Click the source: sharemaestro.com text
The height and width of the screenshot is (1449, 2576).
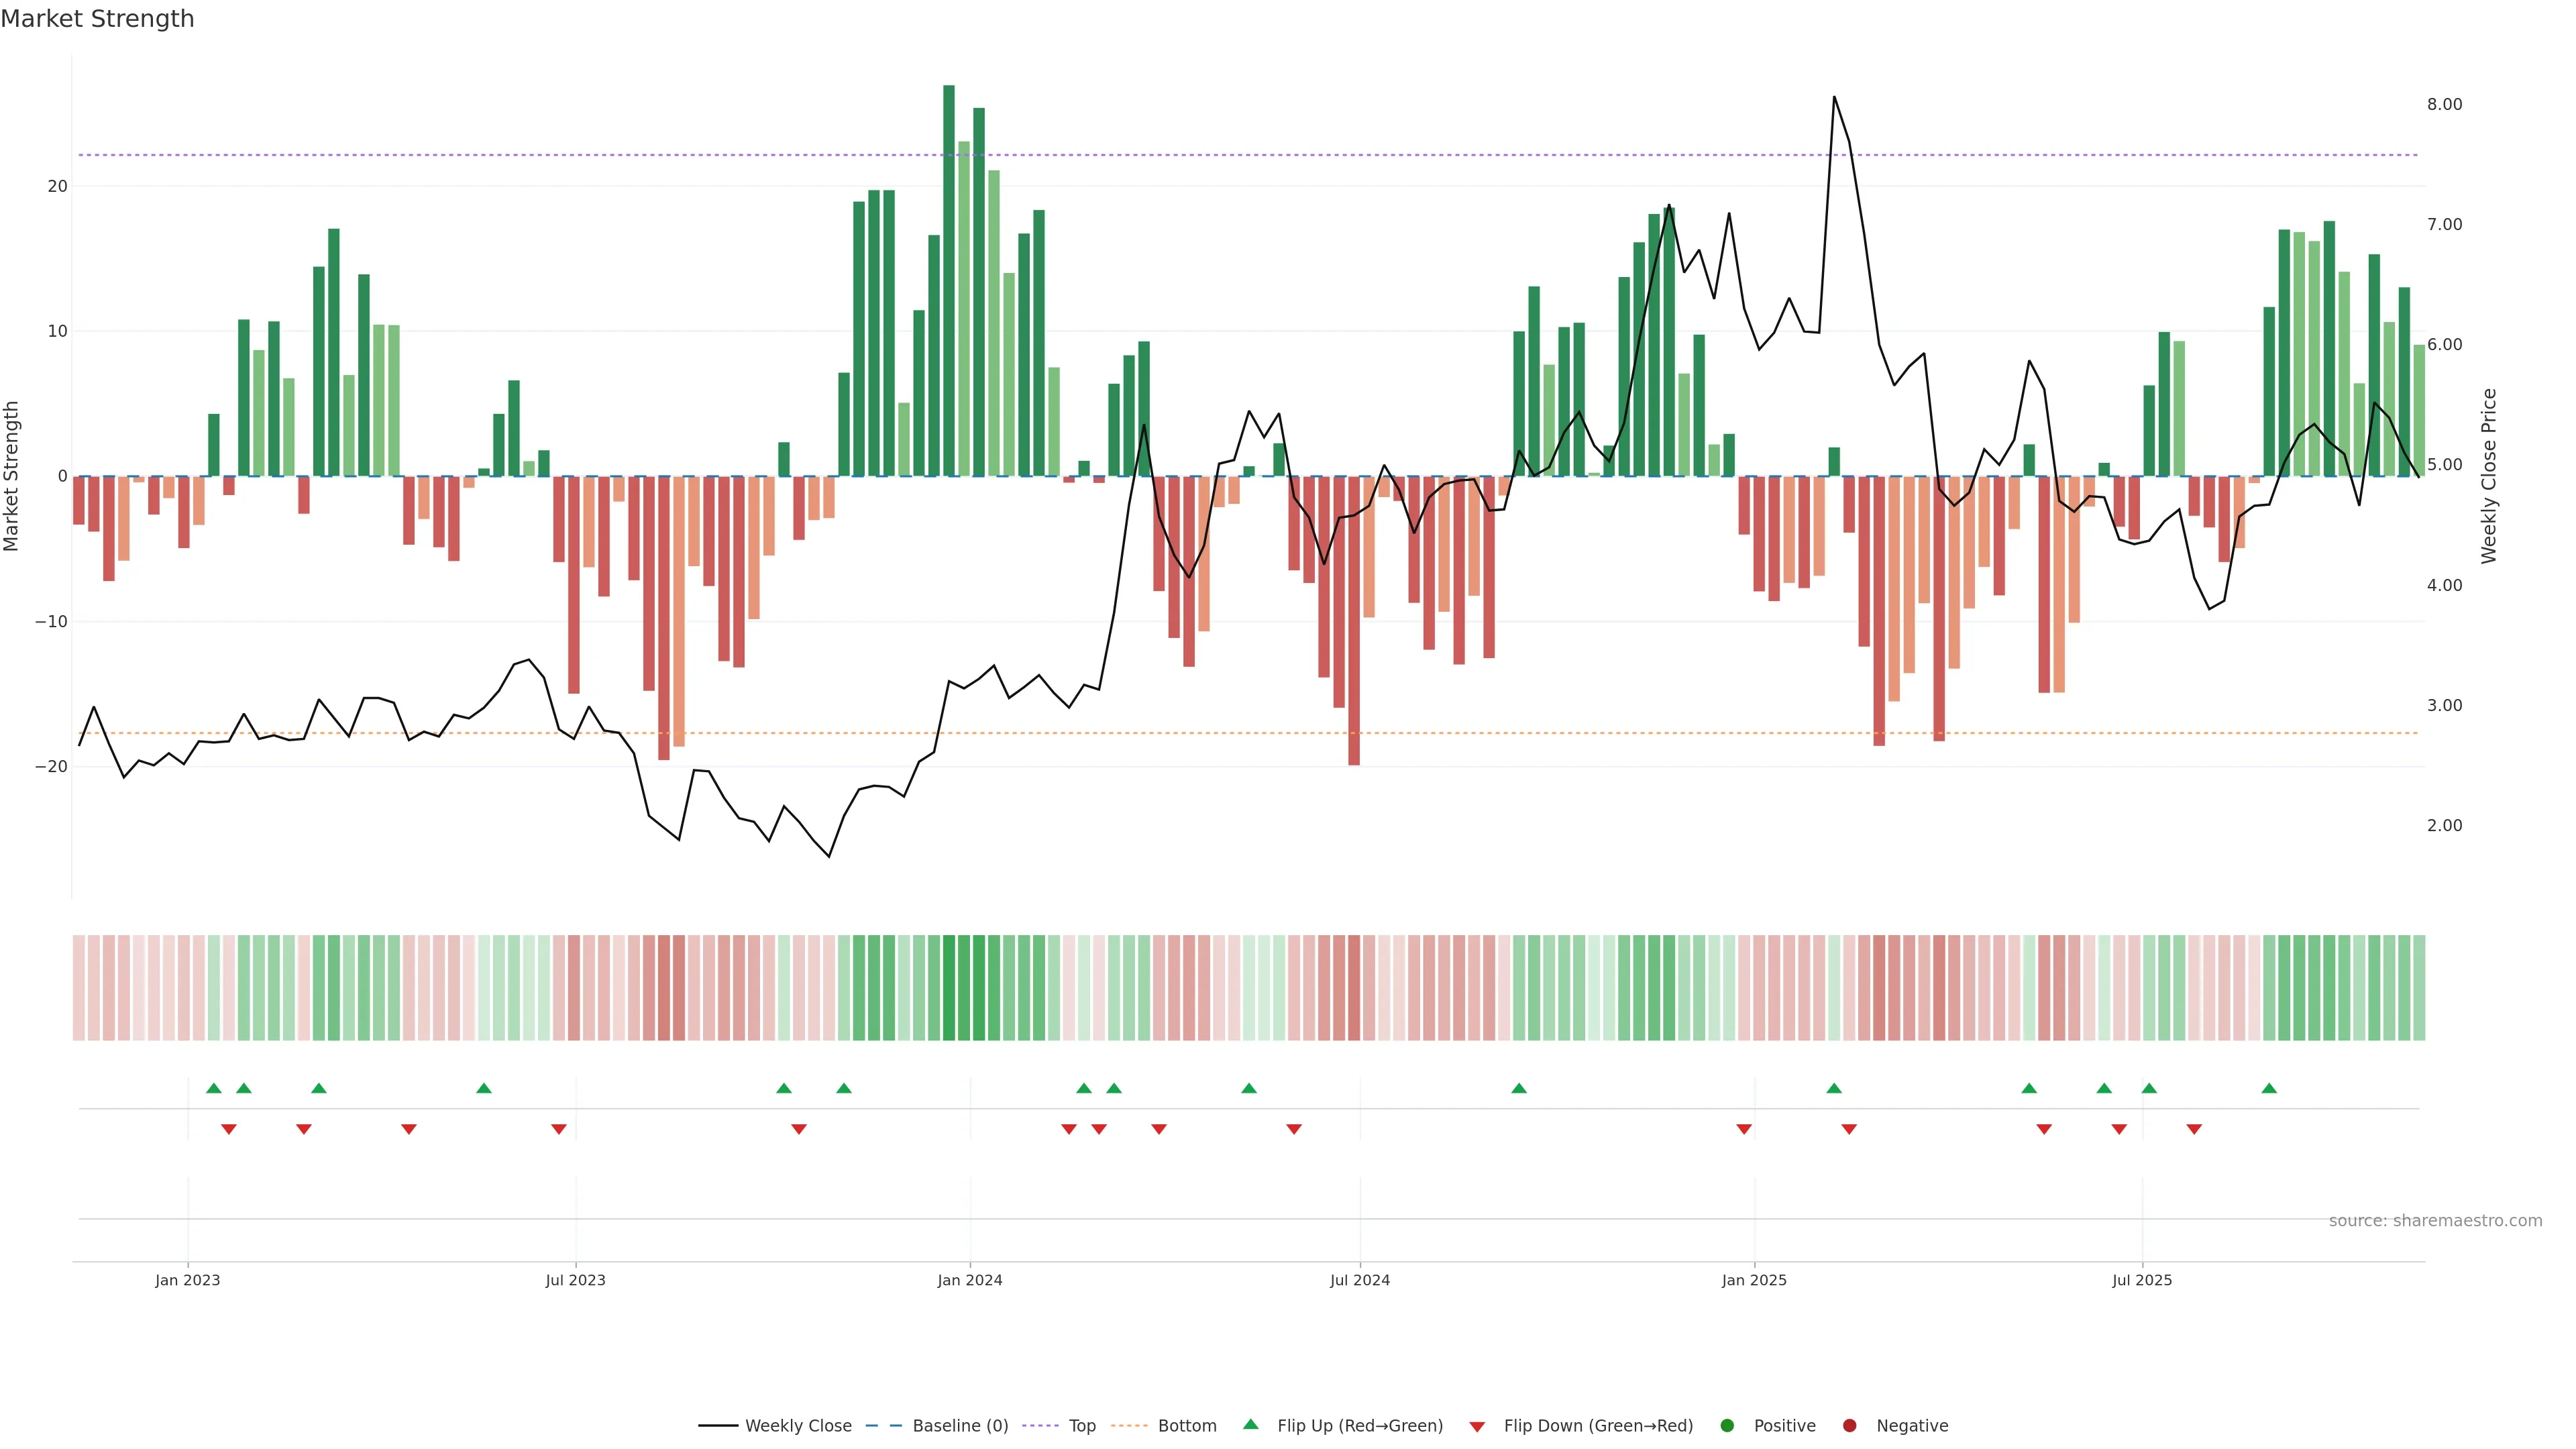[2435, 1221]
